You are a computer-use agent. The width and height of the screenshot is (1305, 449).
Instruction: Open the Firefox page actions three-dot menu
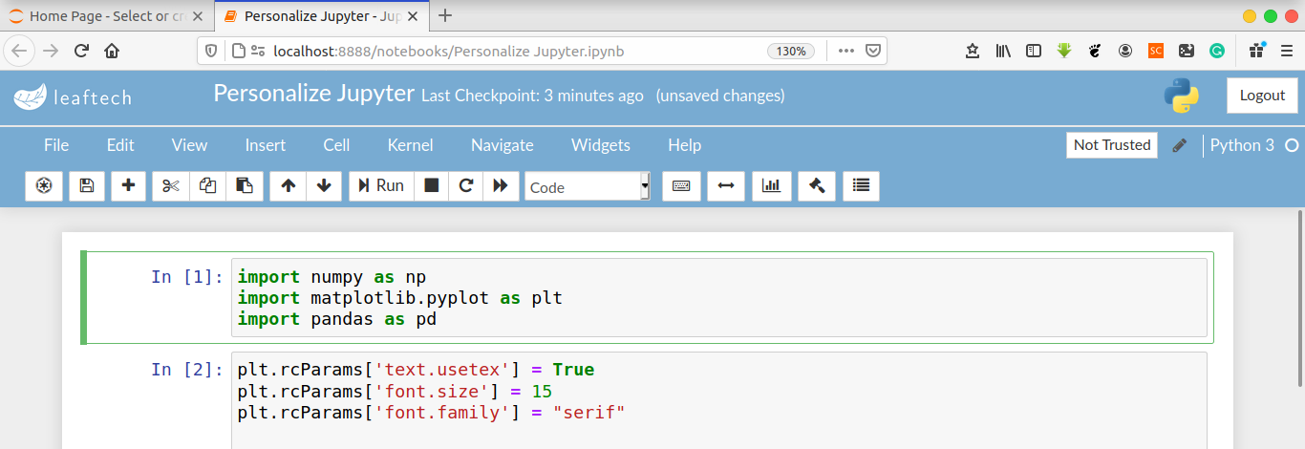845,51
